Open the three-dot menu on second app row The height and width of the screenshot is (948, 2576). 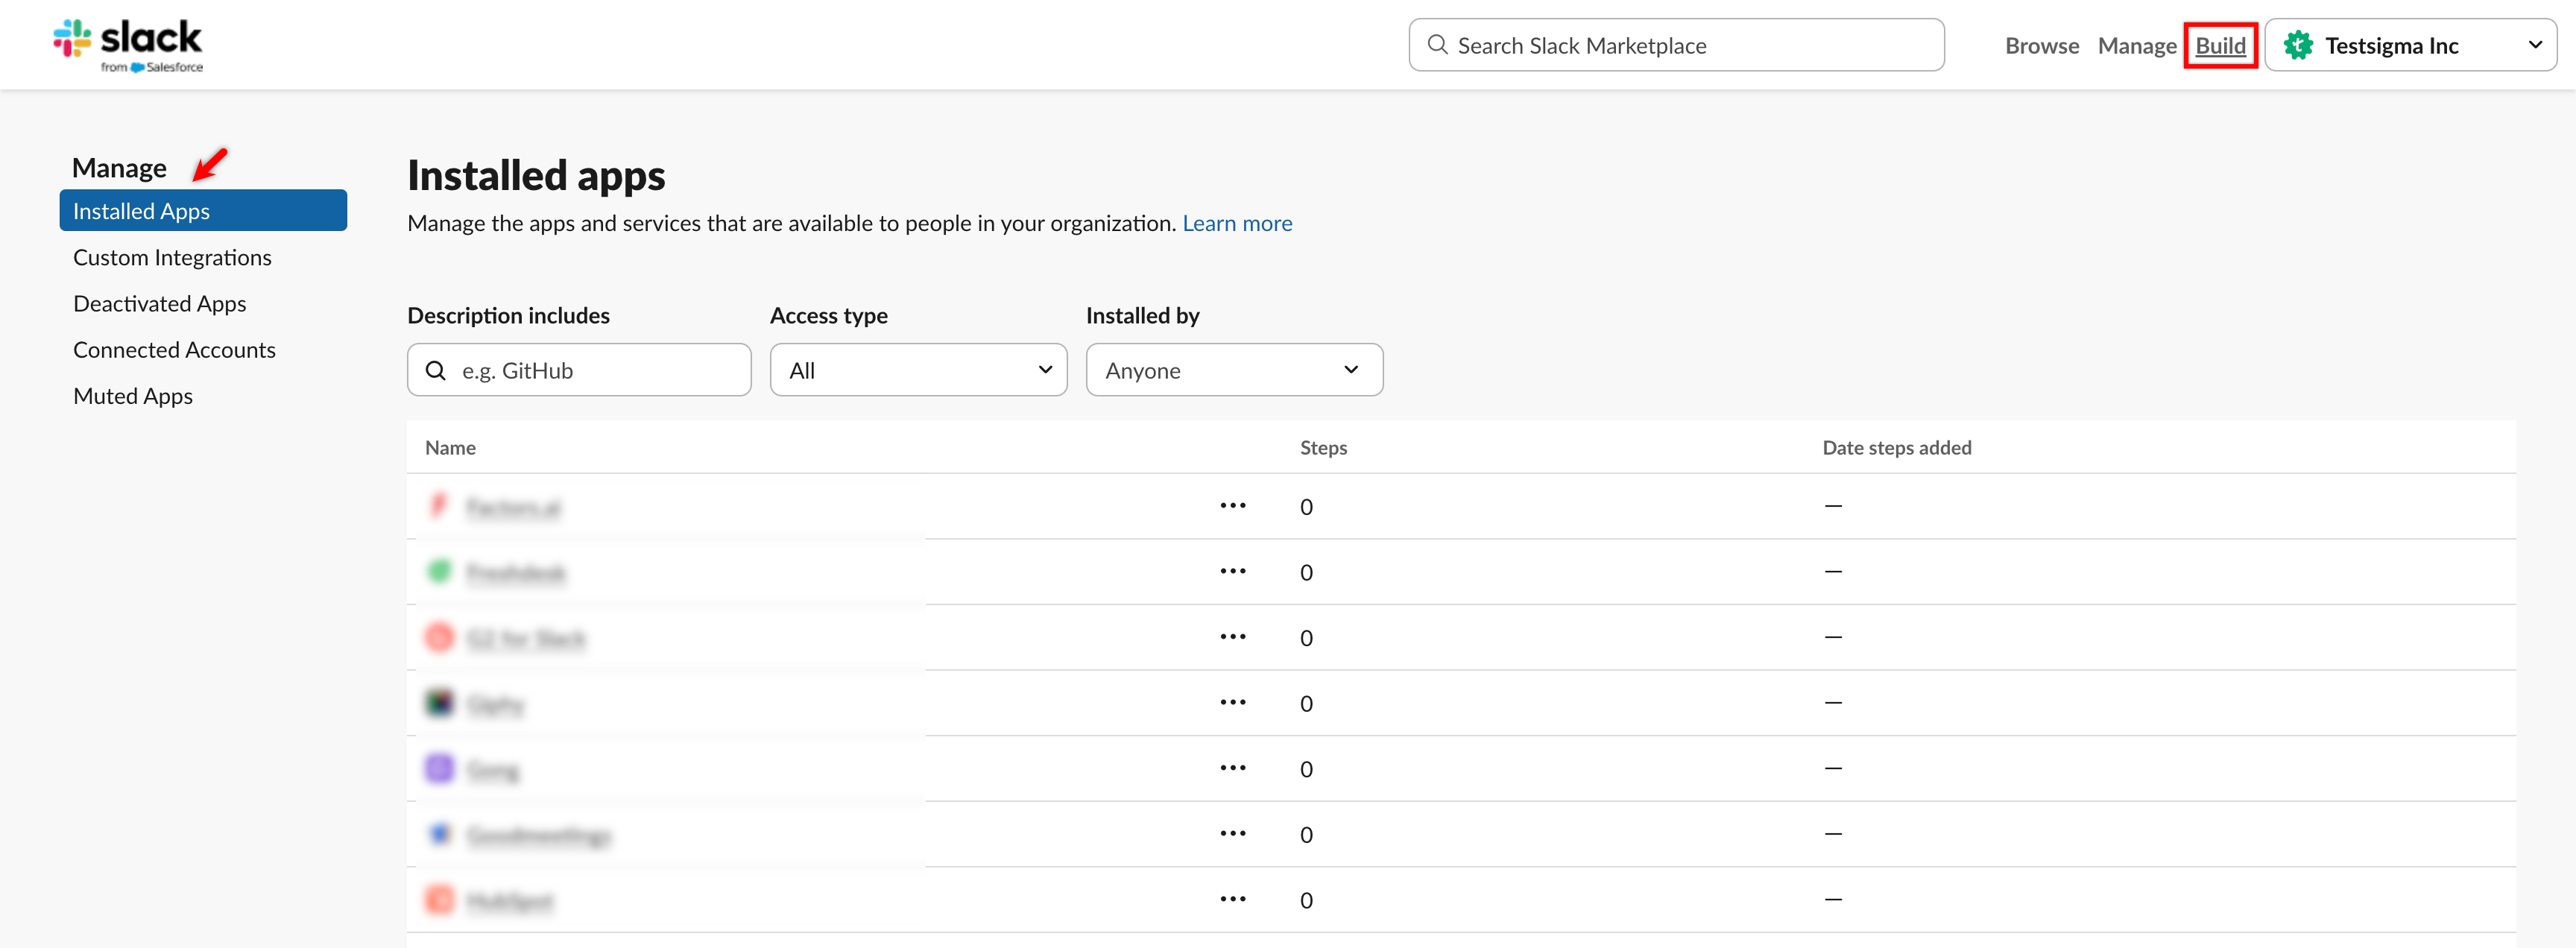coord(1232,572)
